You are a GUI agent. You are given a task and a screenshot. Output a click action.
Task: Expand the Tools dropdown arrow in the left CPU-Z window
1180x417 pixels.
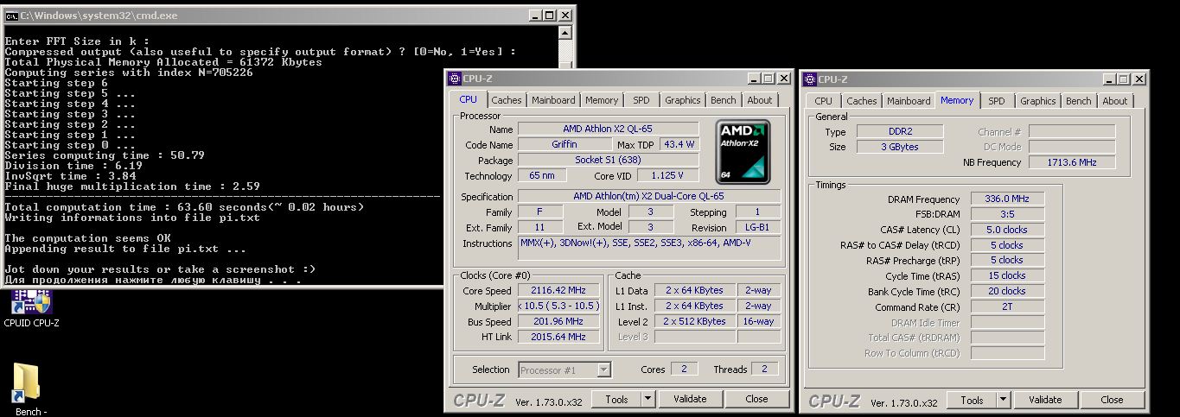coord(648,399)
